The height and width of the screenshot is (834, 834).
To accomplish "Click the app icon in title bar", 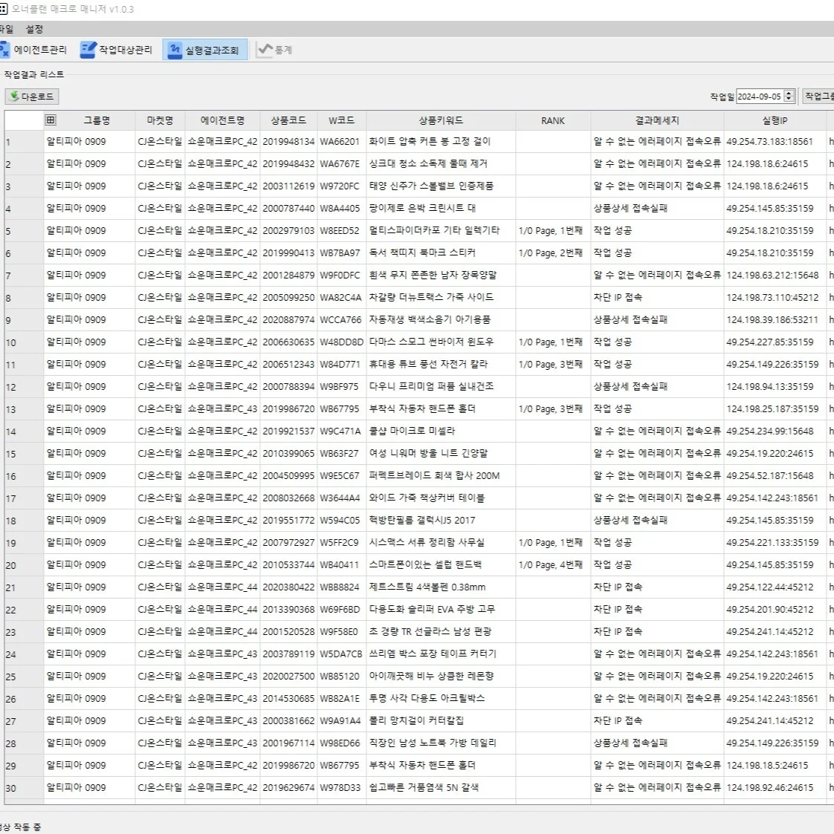I will [x=4, y=10].
